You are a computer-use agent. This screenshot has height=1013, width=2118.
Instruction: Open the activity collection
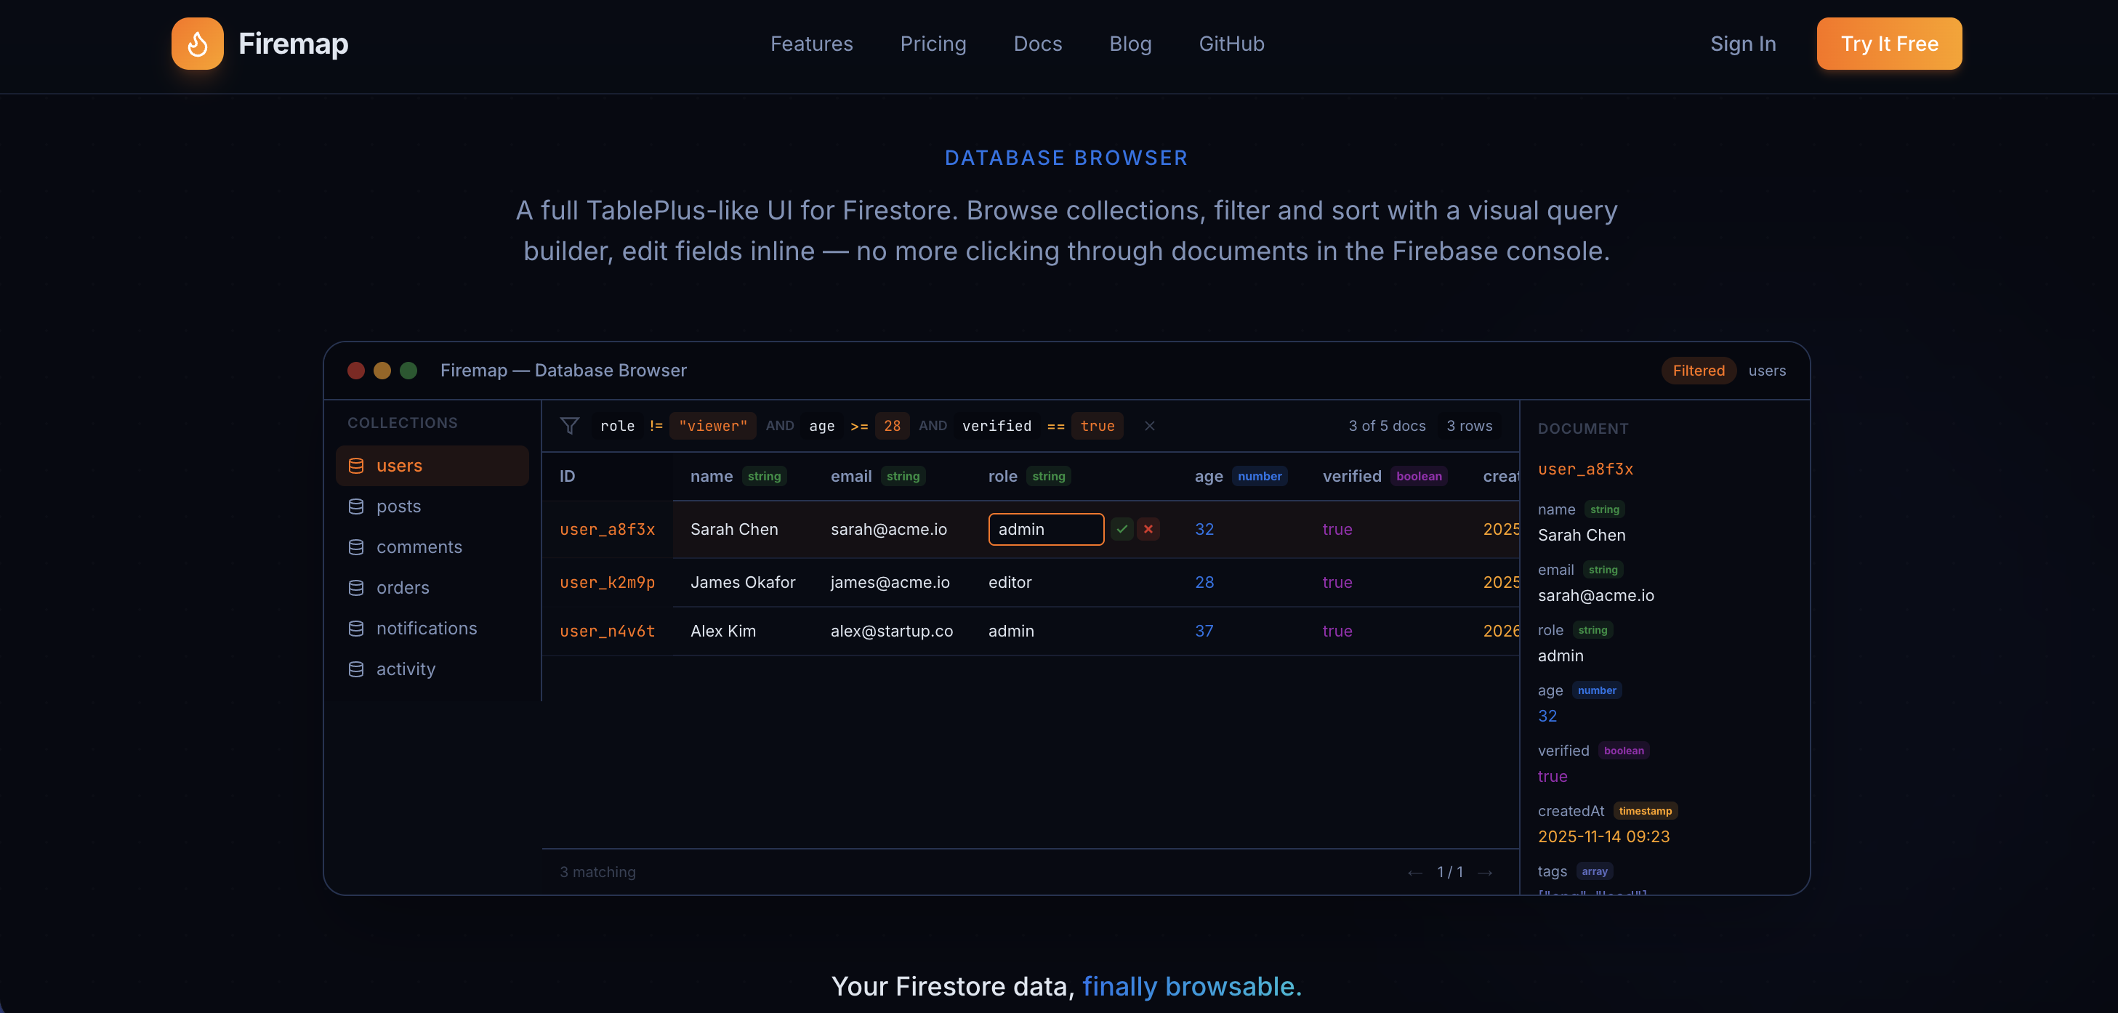pyautogui.click(x=406, y=669)
